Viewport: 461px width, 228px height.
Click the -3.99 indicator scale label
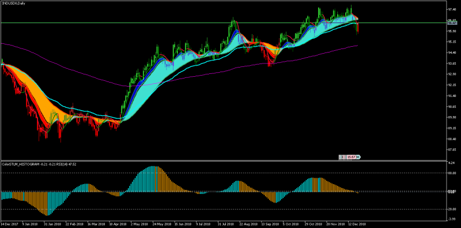click(451, 219)
